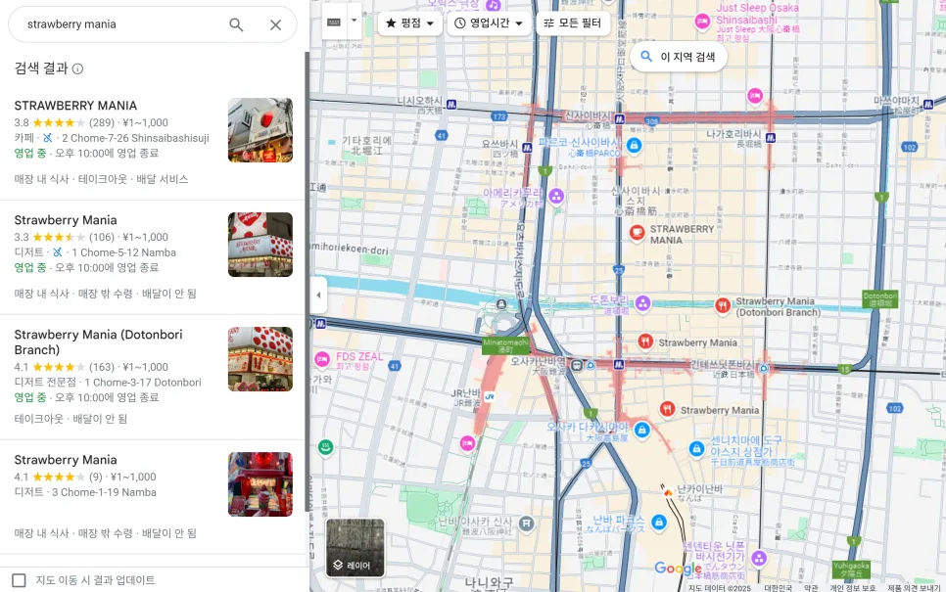Enable 지도 이동 시 결과 업데이트 checkbox
Viewport: 946px width, 592px height.
click(20, 580)
